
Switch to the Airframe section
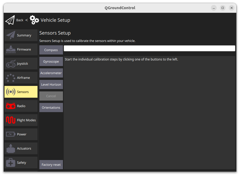point(21,78)
